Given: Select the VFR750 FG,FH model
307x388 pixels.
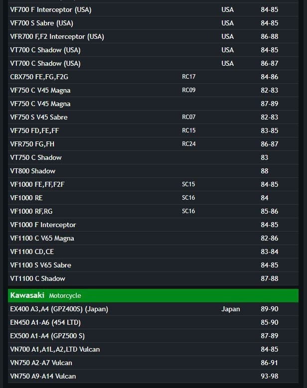Looking at the screenshot, I should (x=32, y=144).
